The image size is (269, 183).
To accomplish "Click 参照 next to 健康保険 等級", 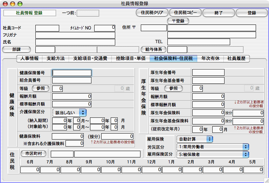I will click(x=41, y=88).
